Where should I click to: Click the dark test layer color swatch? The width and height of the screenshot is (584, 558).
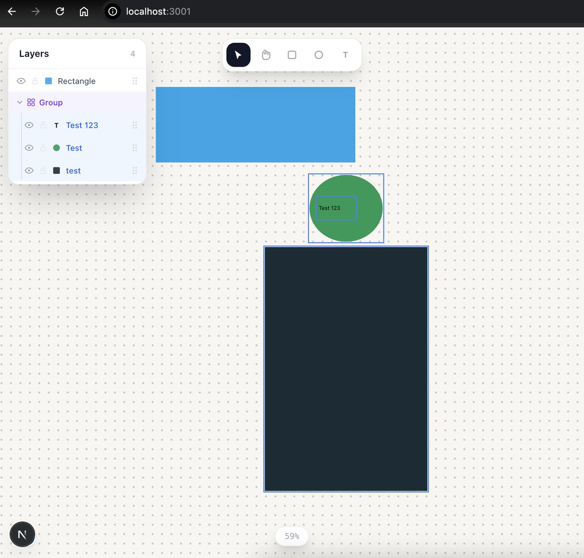tap(56, 171)
